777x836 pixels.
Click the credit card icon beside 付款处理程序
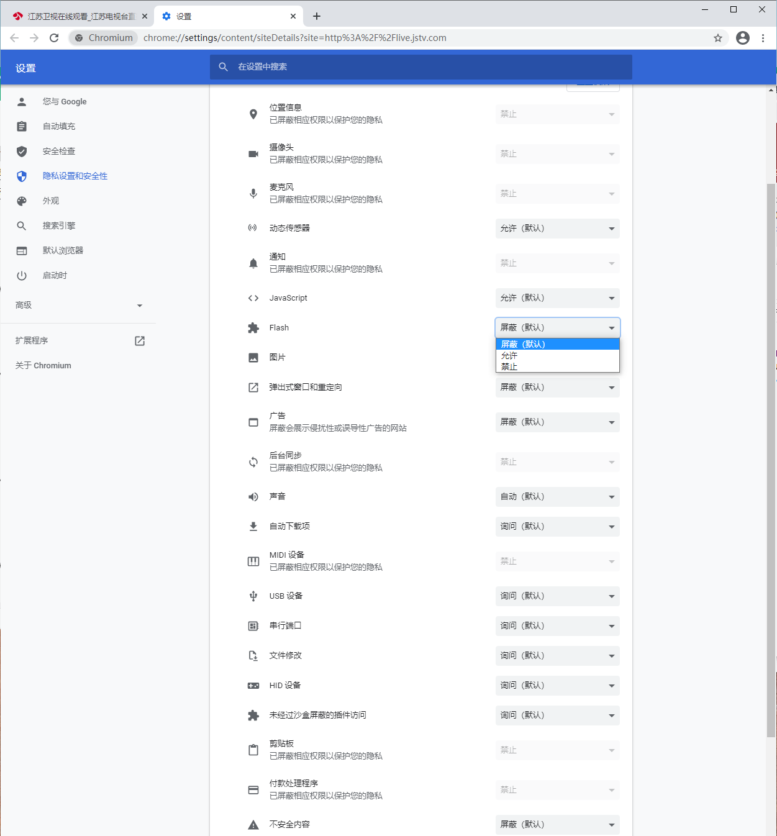coord(253,790)
